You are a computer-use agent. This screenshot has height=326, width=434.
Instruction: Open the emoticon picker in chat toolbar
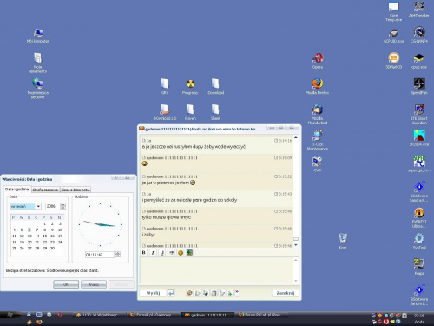pos(181,253)
